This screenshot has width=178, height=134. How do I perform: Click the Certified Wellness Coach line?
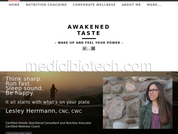click(23, 126)
